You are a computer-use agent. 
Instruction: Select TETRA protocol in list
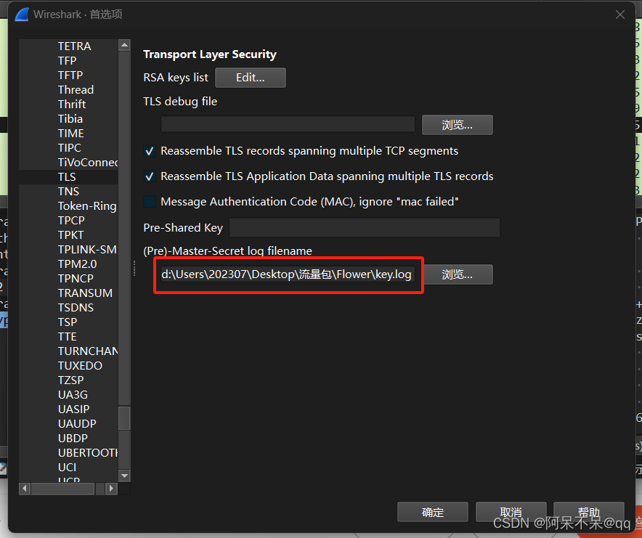coord(75,46)
